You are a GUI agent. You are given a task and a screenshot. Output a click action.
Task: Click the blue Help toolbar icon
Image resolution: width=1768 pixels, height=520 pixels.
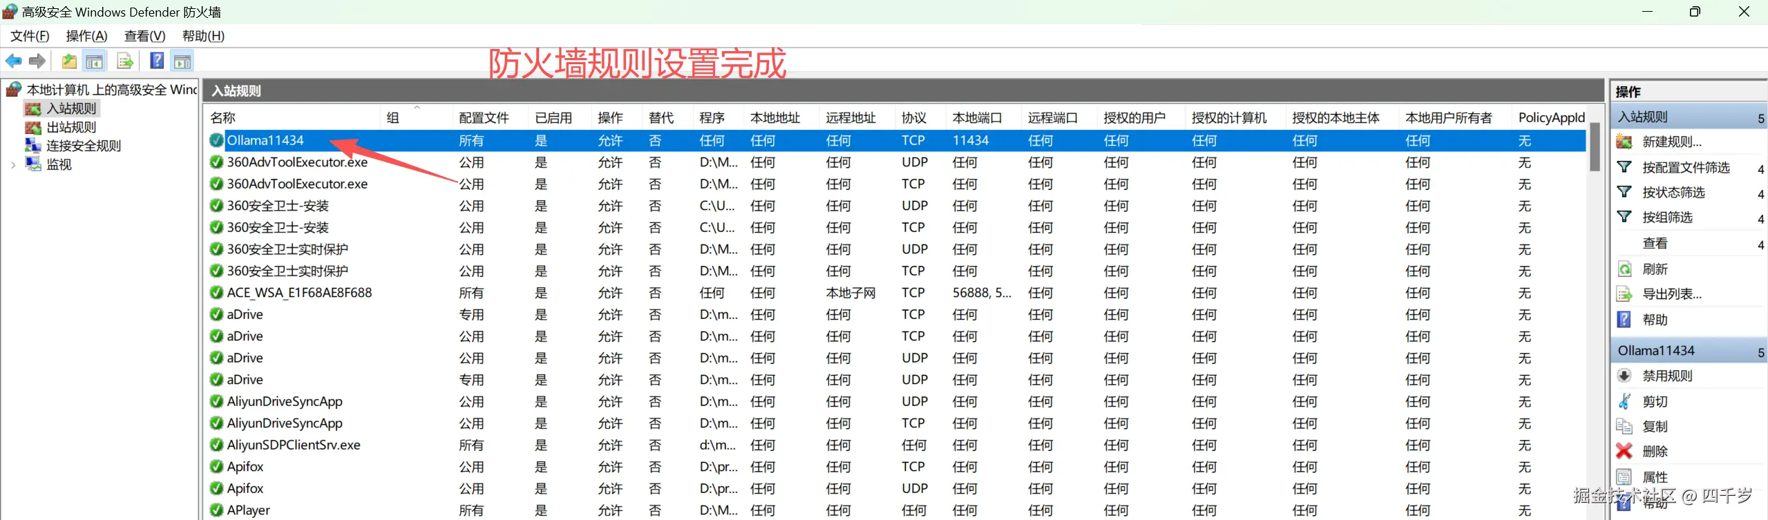[157, 61]
